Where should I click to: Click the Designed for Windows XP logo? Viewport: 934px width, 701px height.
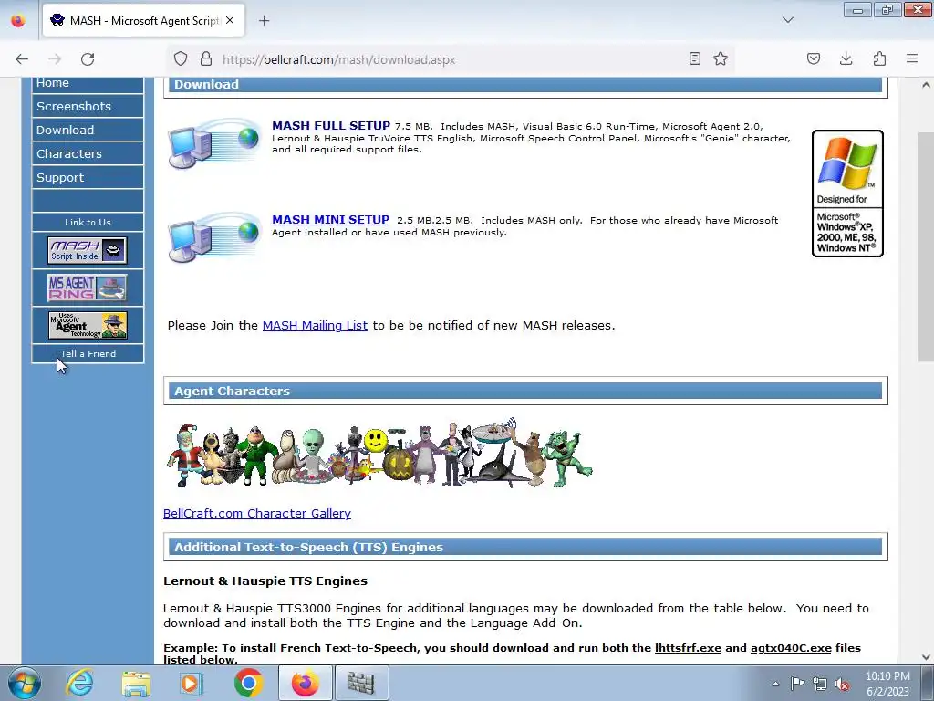pos(847,194)
